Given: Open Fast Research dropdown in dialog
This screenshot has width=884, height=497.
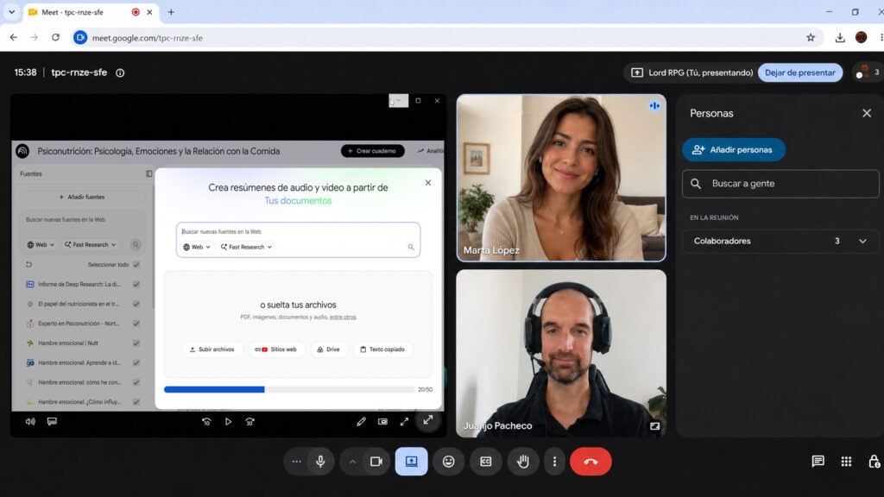Looking at the screenshot, I should click(246, 247).
